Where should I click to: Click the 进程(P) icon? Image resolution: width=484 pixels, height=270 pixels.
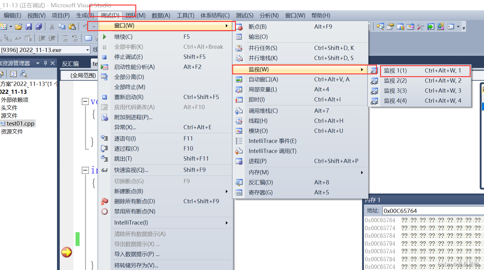[x=239, y=161]
